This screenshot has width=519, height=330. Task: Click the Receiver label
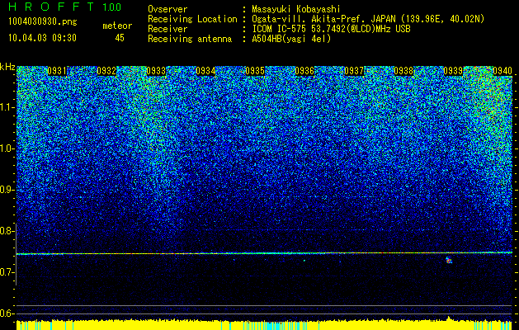167,29
